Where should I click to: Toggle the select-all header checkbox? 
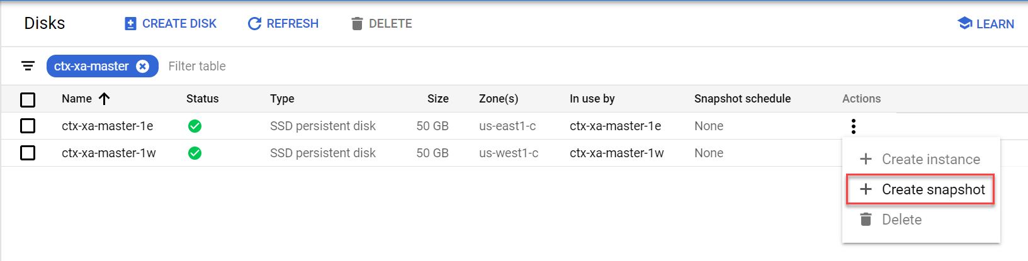tap(28, 99)
